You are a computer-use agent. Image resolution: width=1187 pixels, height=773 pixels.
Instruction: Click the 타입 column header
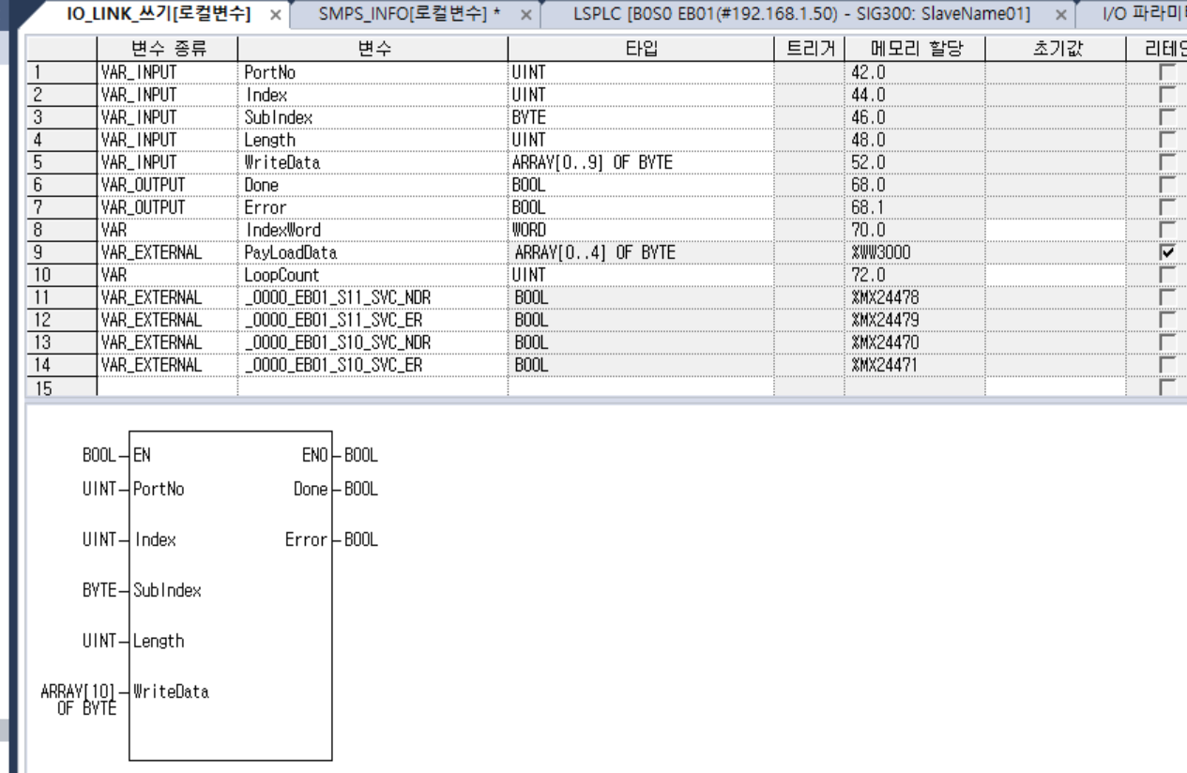click(641, 50)
